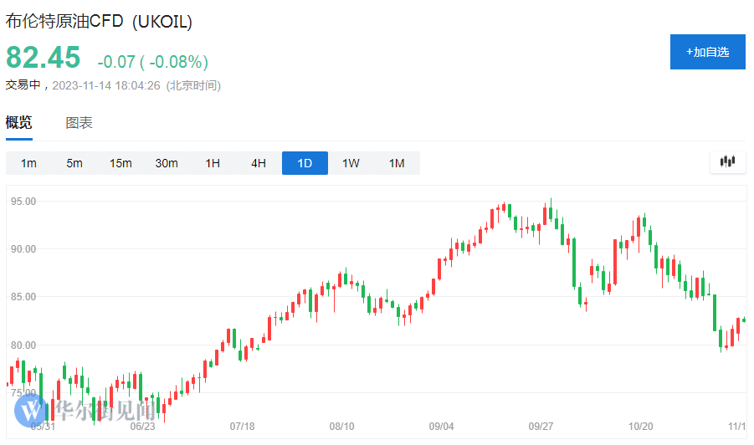Switch to the 图表 tab
Image resolution: width=754 pixels, height=445 pixels.
point(80,123)
